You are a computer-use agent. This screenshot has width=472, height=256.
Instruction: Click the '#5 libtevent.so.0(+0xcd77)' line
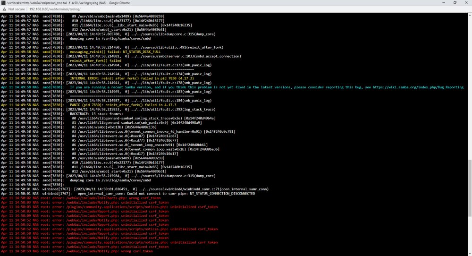[89, 140]
